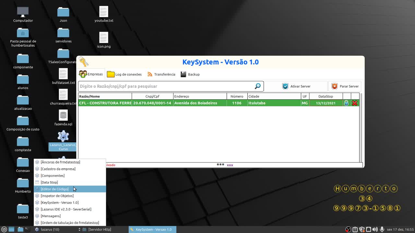Select [Editor de Código] window entry

click(x=70, y=189)
